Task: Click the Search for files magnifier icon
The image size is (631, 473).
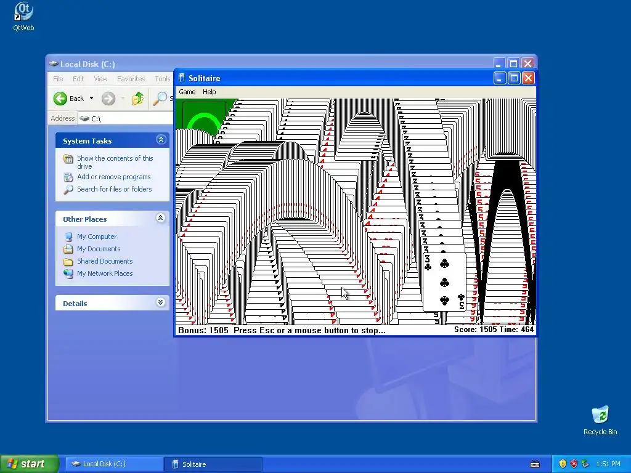Action: pos(68,189)
